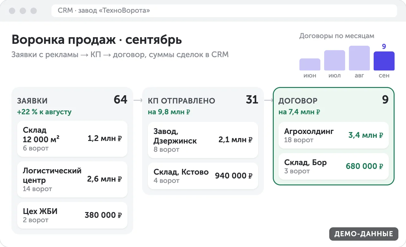Viewport: 406px width, 247px height.
Task: Select the авг bar in the chart
Action: [359, 58]
